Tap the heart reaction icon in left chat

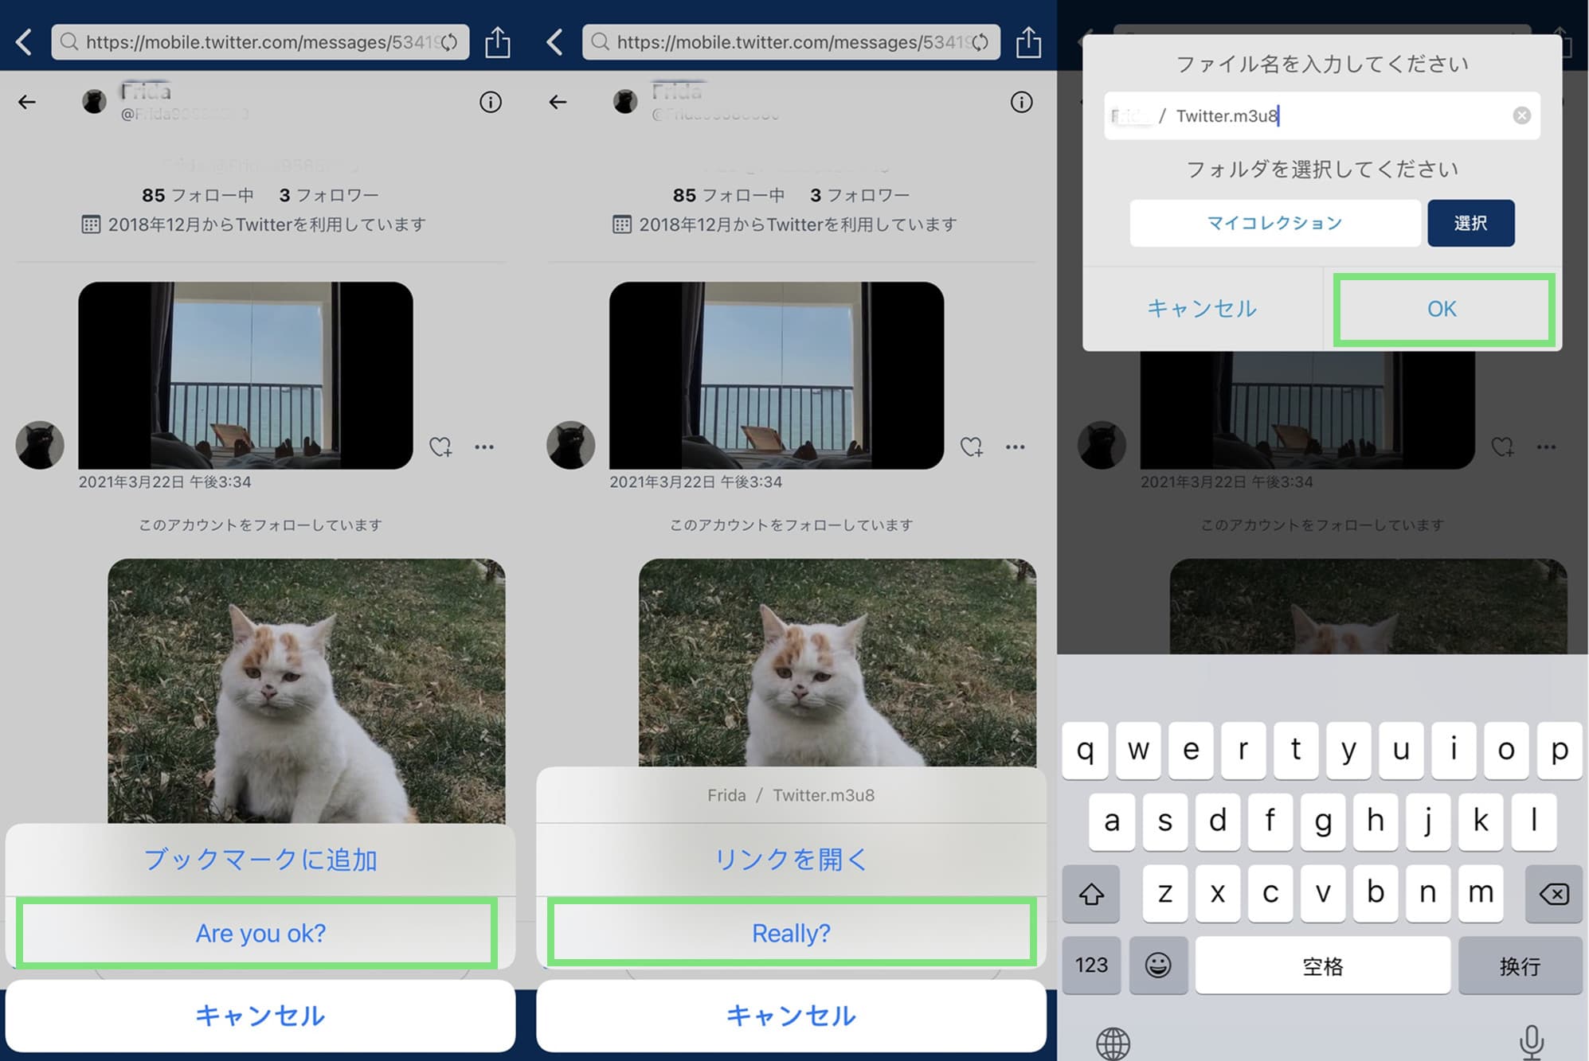coord(440,447)
